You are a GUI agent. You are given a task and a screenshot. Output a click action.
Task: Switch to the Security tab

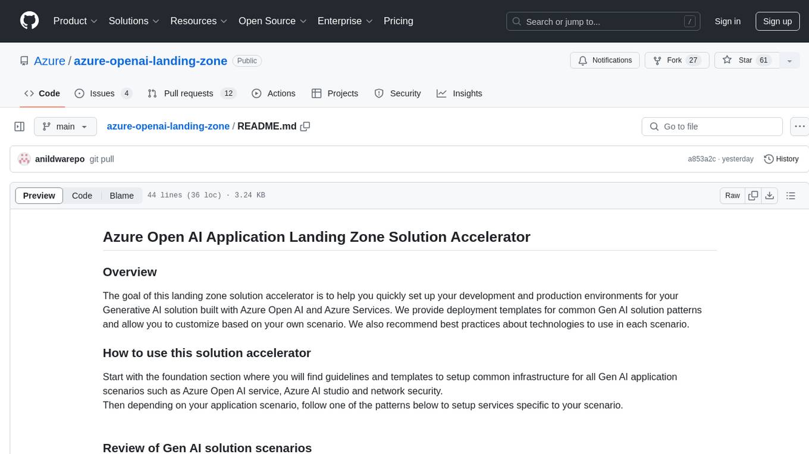(397, 93)
